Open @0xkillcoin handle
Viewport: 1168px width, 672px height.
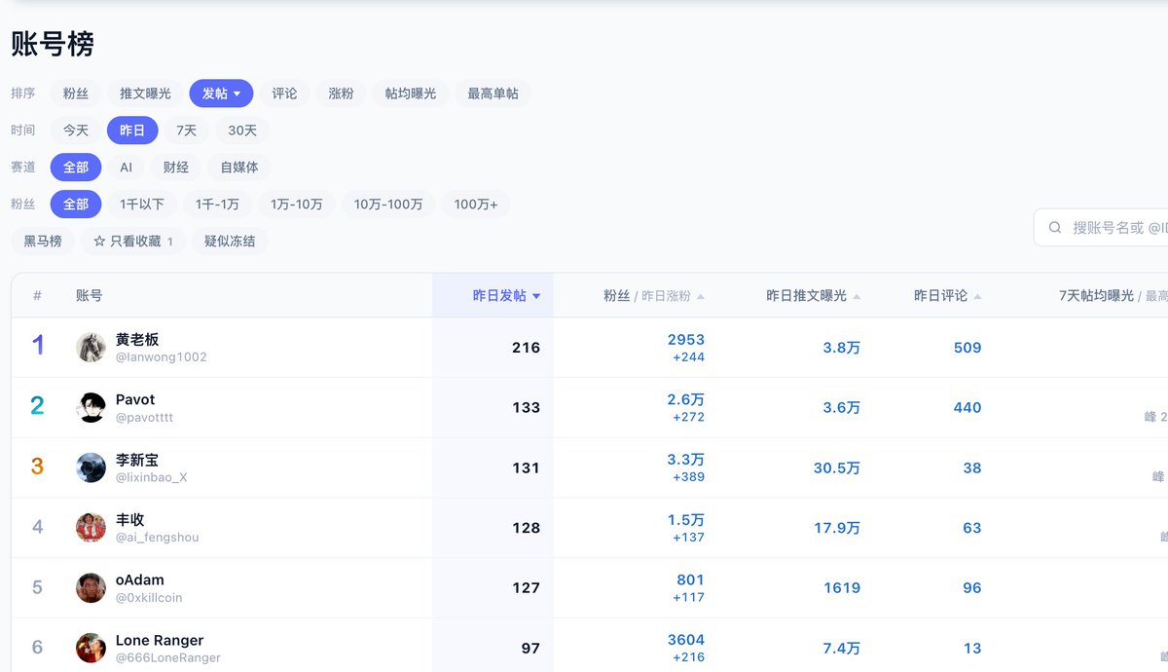coord(149,598)
